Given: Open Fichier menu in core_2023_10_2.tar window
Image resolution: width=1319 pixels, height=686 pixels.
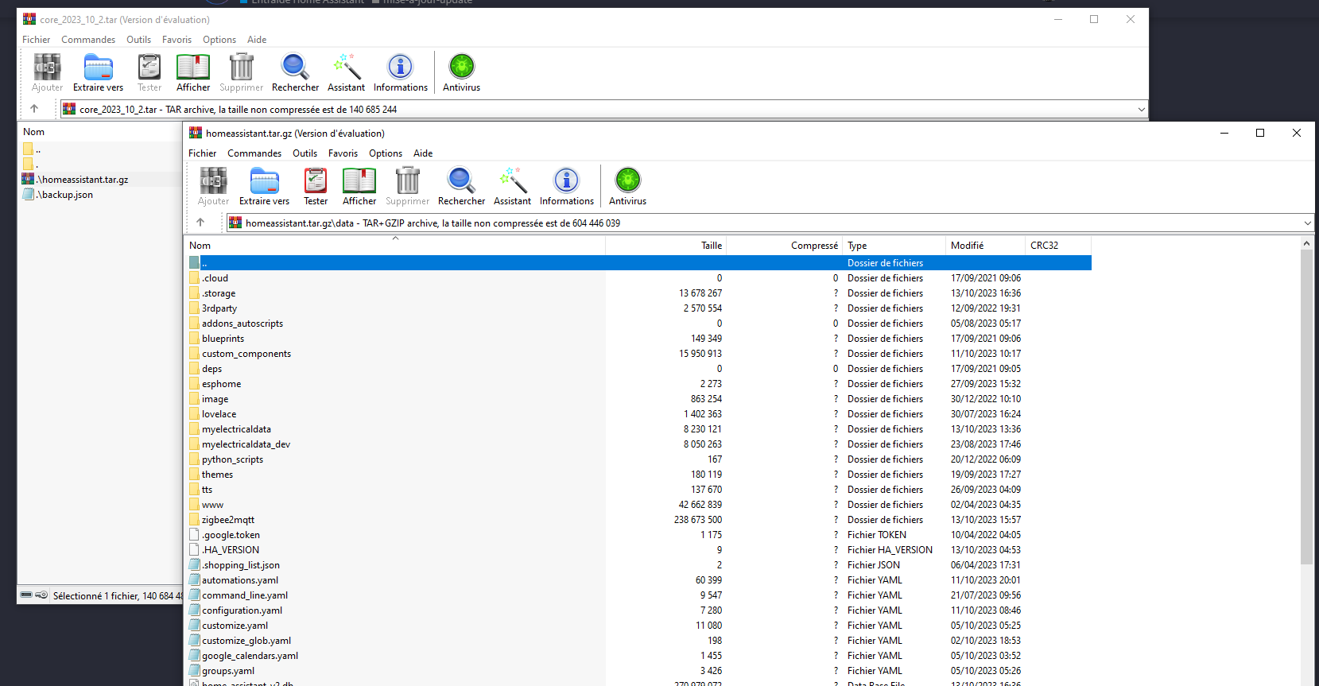Looking at the screenshot, I should [37, 40].
